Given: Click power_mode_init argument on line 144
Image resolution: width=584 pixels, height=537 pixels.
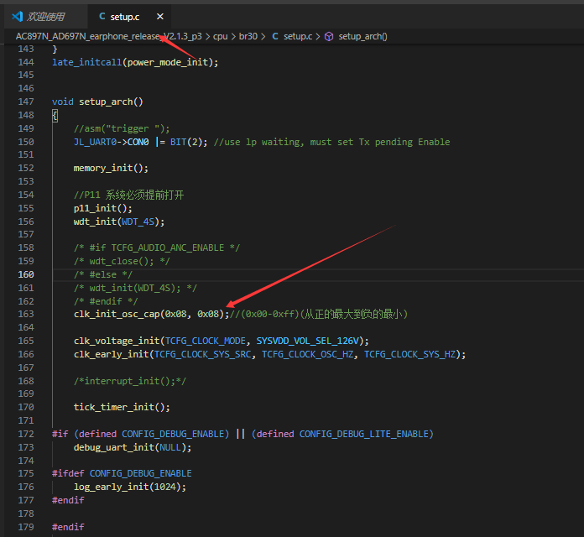Looking at the screenshot, I should tap(168, 62).
